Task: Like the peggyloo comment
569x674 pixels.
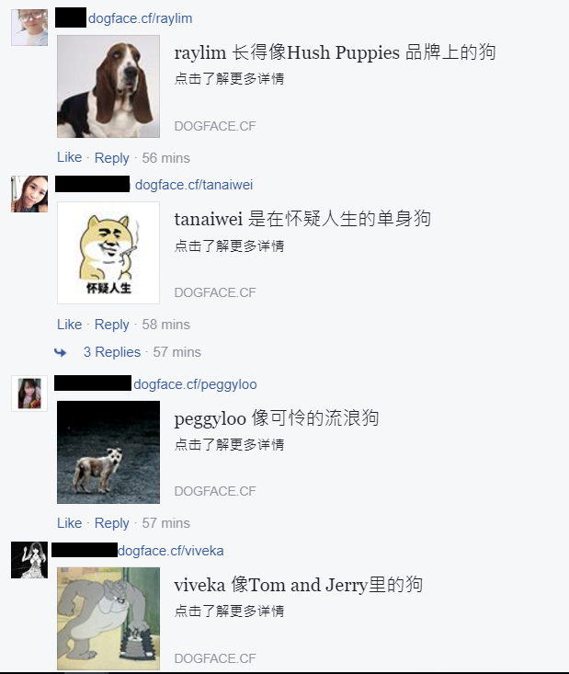Action: 70,522
